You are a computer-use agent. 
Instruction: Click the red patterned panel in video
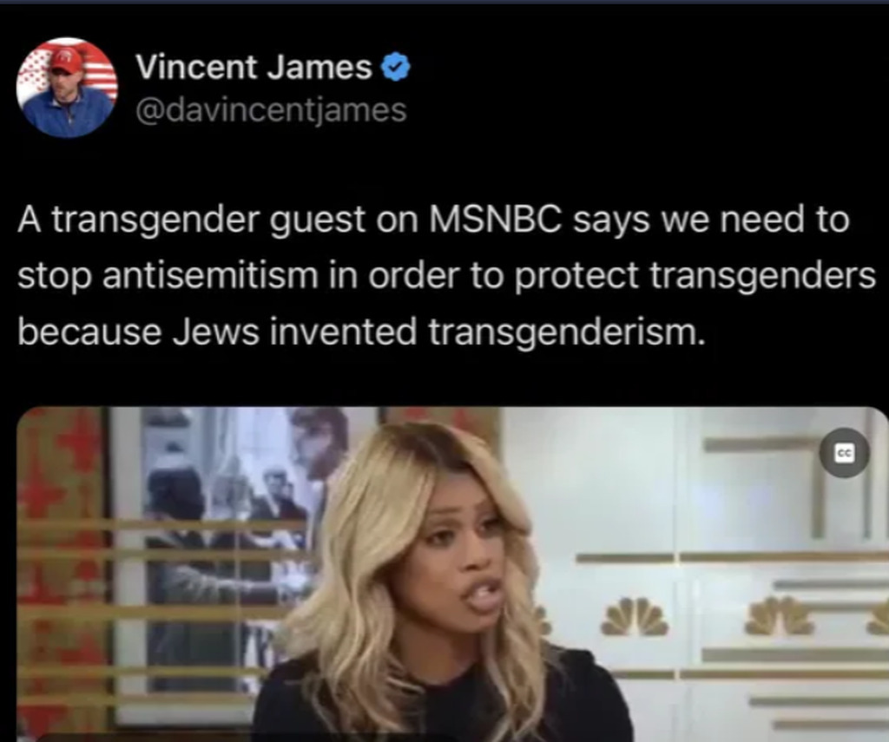pos(60,573)
